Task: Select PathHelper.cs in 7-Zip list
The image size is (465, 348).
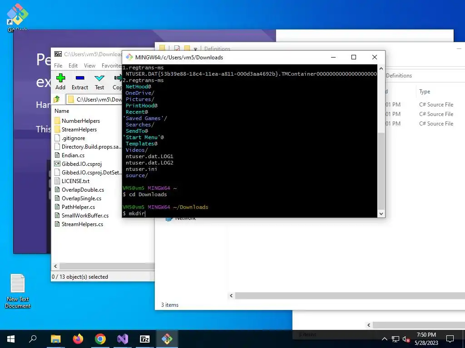Action: (x=78, y=207)
